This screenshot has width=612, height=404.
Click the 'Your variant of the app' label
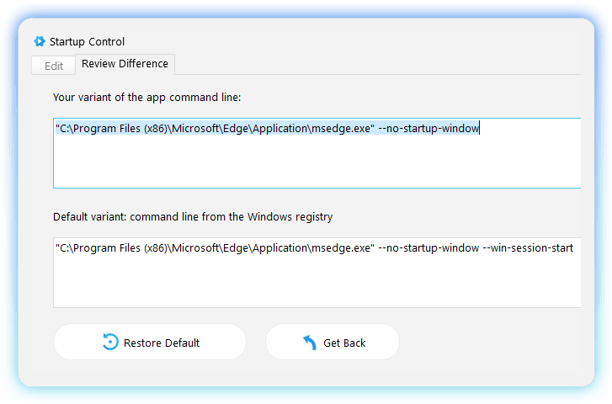click(146, 98)
